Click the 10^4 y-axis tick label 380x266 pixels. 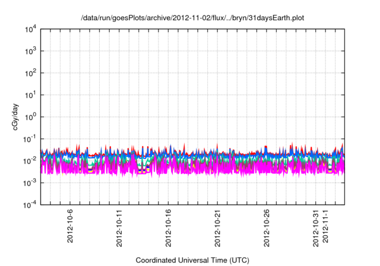click(30, 30)
